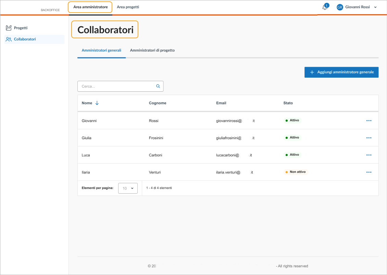Screen dimensions: 387x275
Task: Open the items per page dropdown
Action: (128, 188)
